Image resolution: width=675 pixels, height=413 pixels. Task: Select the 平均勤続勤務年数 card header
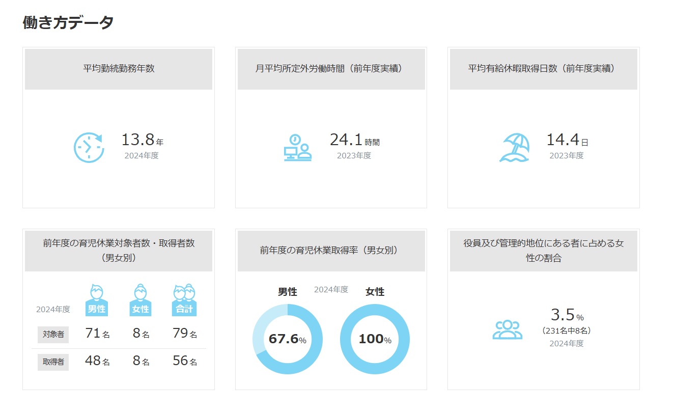click(x=119, y=69)
